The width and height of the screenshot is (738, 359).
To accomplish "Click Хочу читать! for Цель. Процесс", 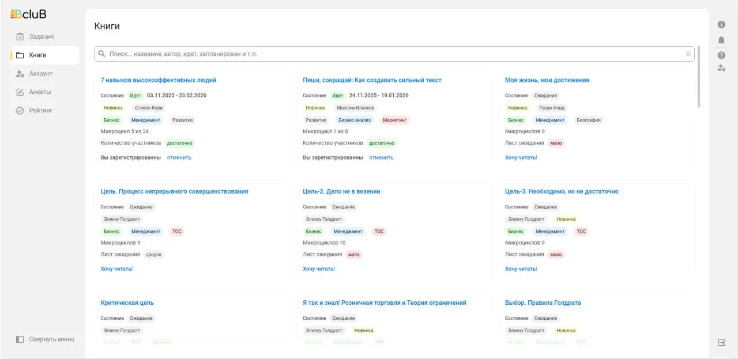I will tap(116, 269).
